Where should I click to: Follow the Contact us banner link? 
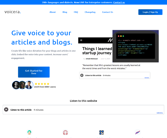(119, 2)
